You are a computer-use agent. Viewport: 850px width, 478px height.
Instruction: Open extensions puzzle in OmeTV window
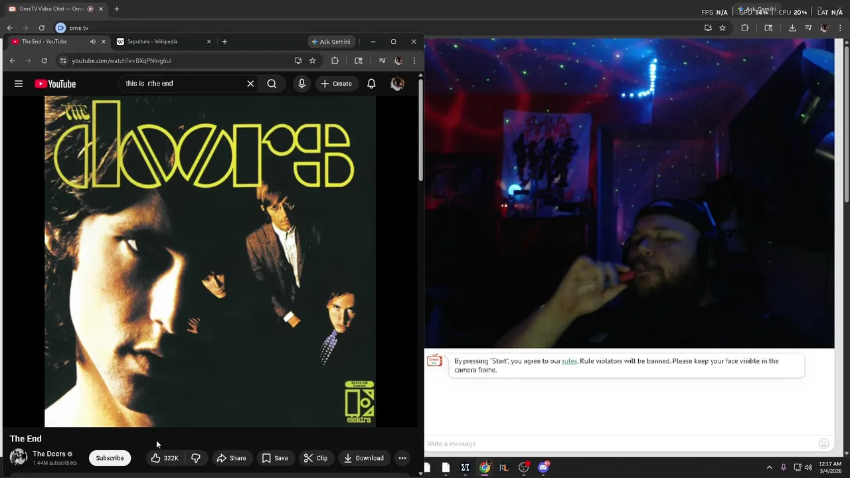click(x=744, y=28)
